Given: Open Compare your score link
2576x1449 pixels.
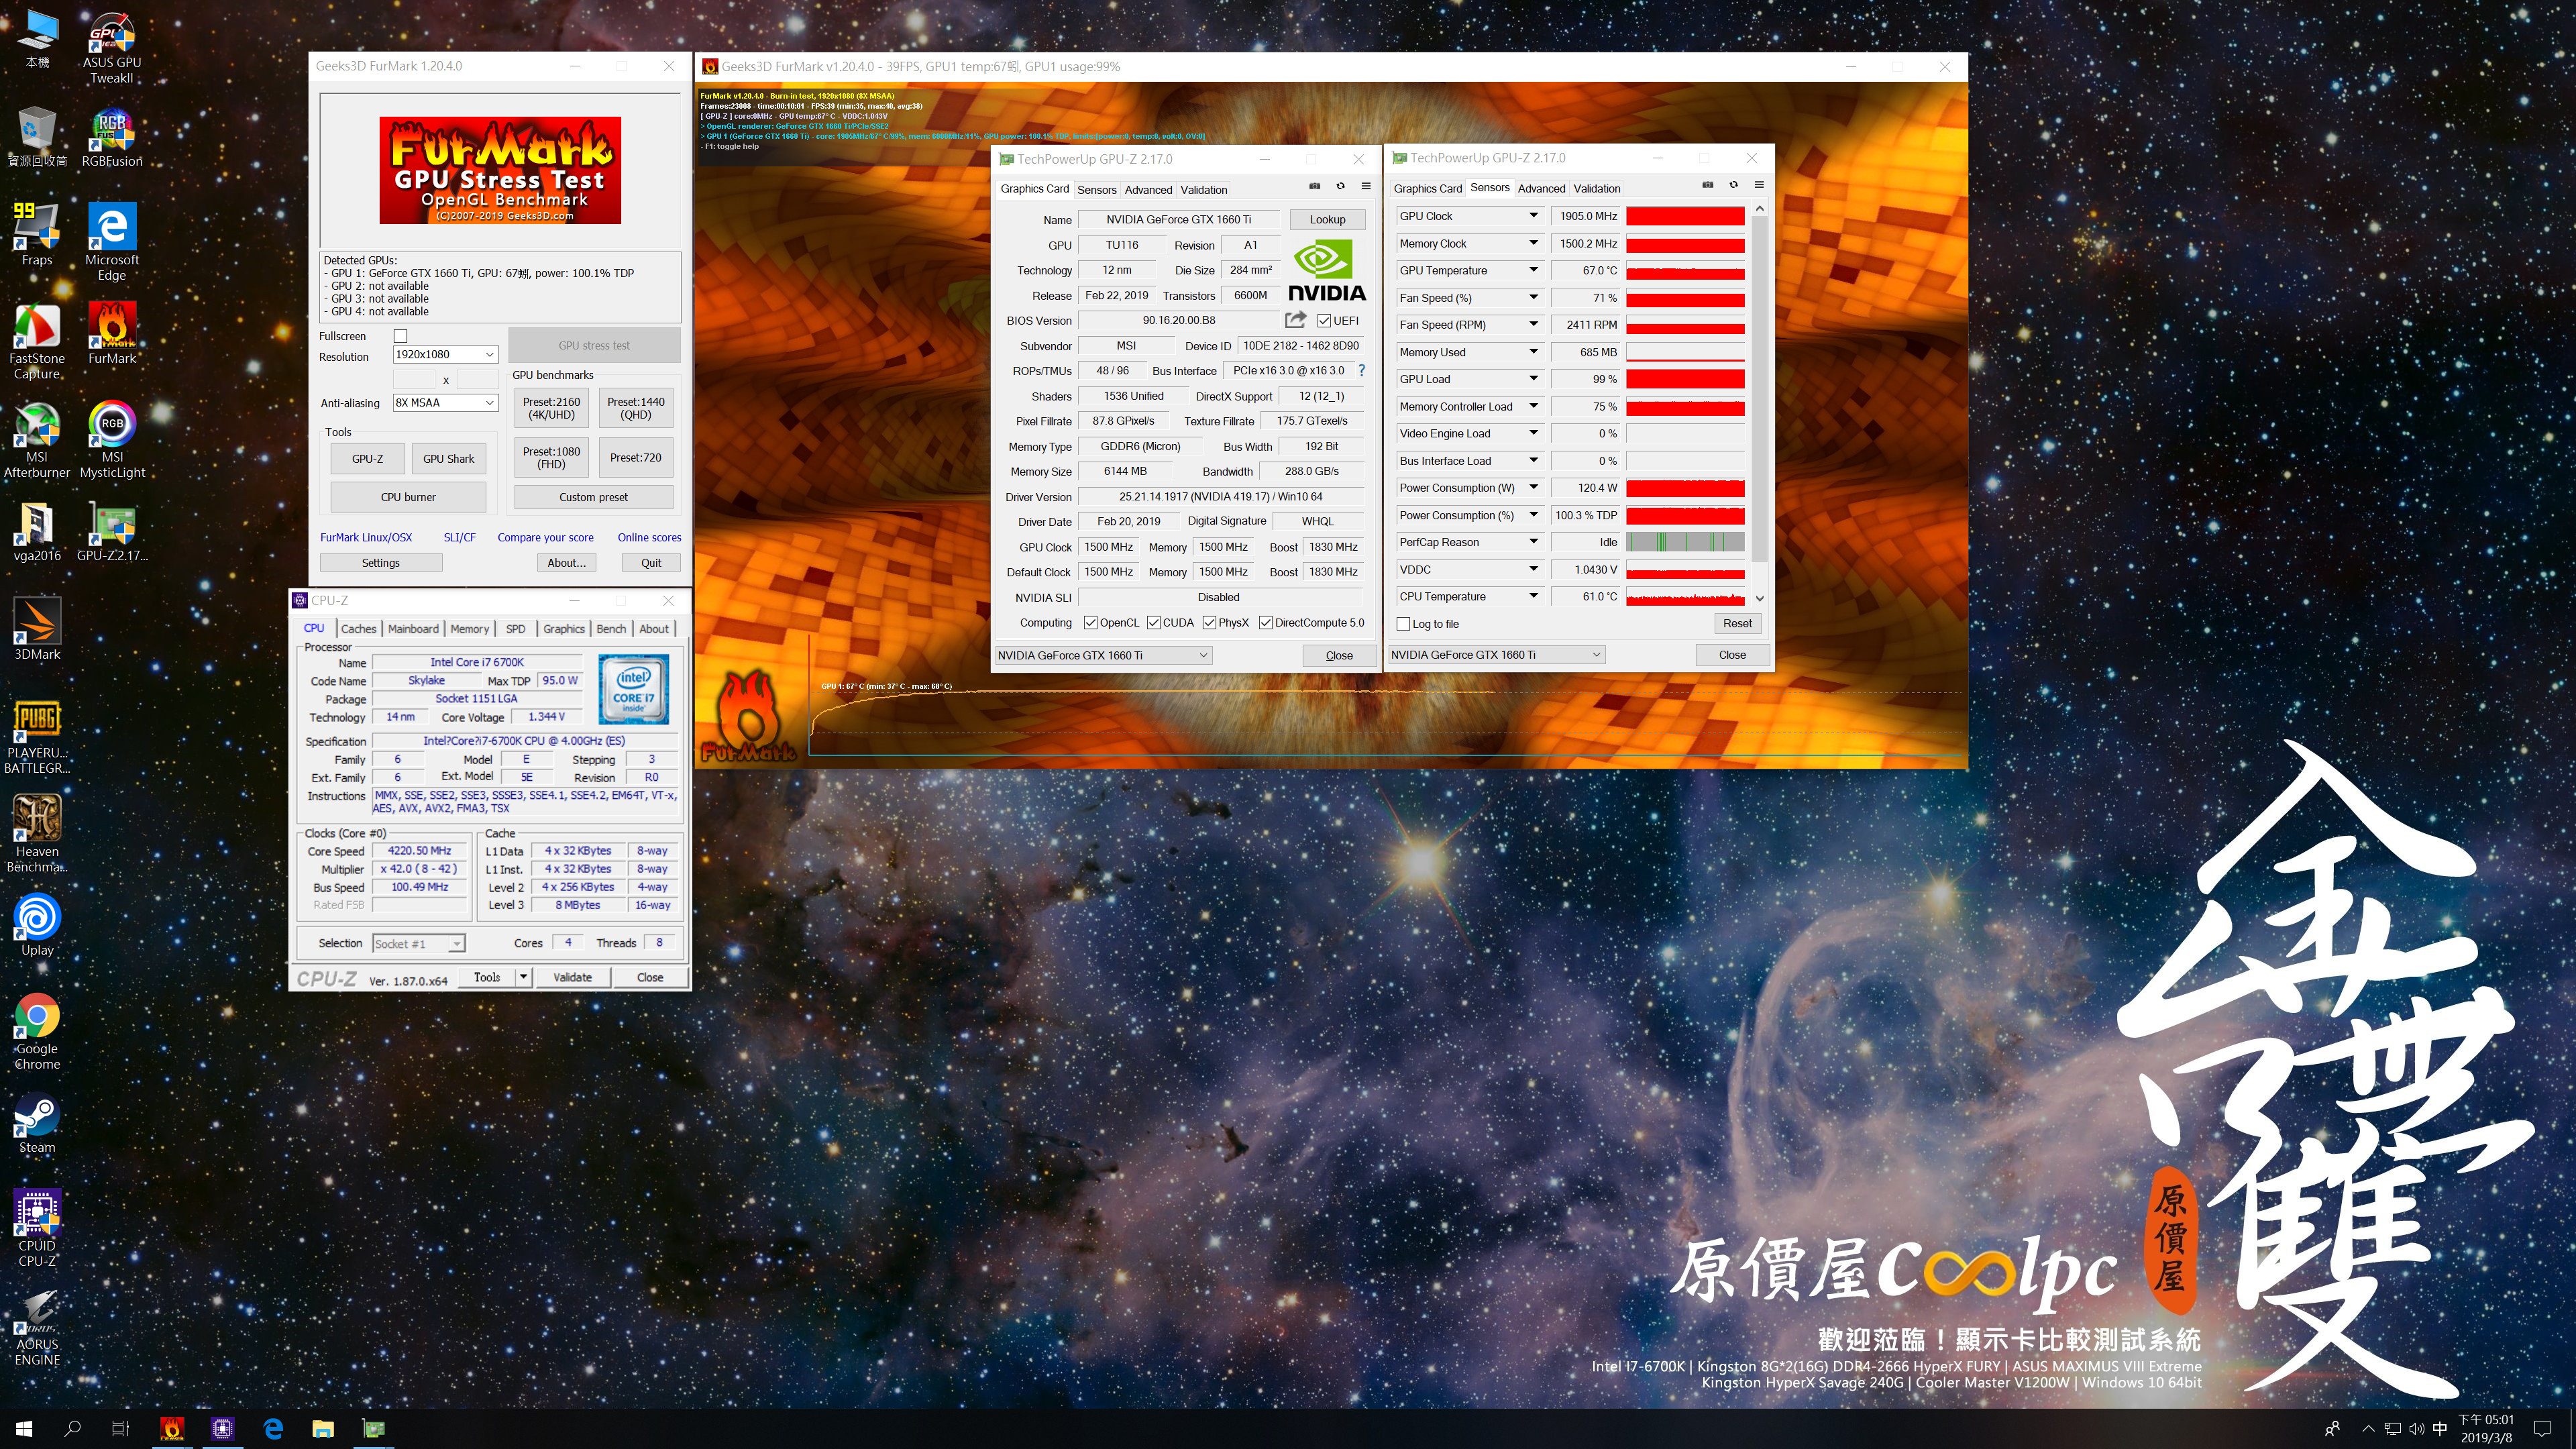Looking at the screenshot, I should 545,537.
